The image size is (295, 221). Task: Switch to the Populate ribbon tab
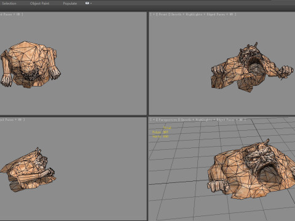tap(70, 4)
